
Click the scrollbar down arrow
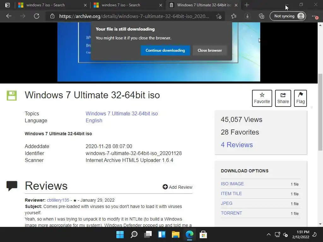click(320, 224)
